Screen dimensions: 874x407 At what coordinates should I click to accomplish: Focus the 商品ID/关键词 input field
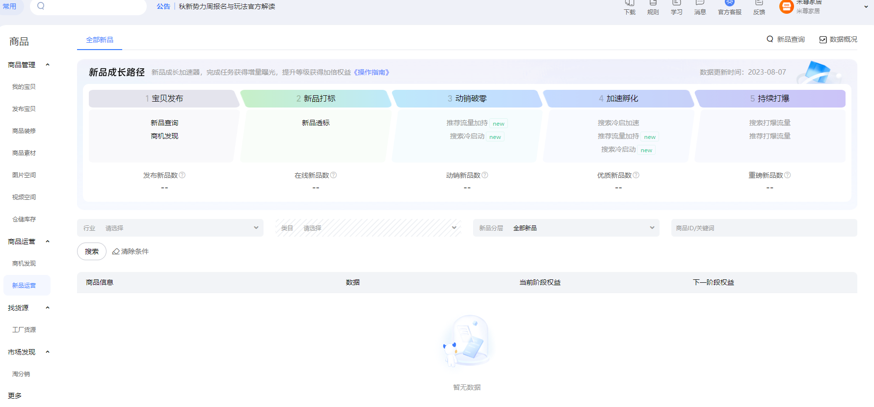pyautogui.click(x=764, y=228)
